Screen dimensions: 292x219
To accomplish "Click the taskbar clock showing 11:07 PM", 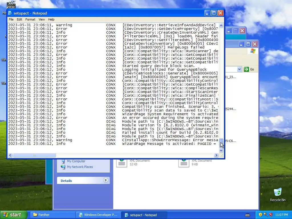I will pyautogui.click(x=281, y=215).
